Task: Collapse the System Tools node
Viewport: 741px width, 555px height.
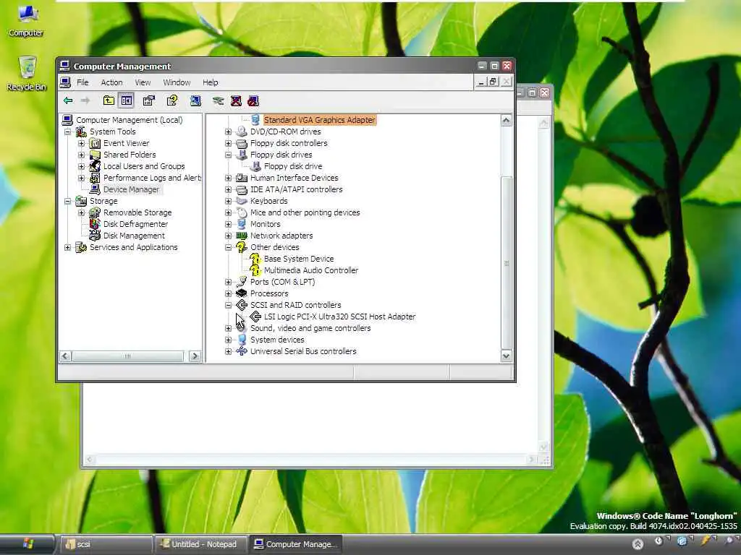Action: tap(67, 132)
